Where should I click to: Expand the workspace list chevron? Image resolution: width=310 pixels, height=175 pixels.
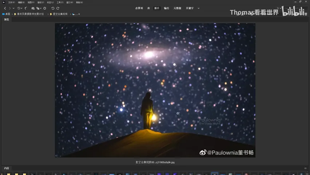click(199, 8)
